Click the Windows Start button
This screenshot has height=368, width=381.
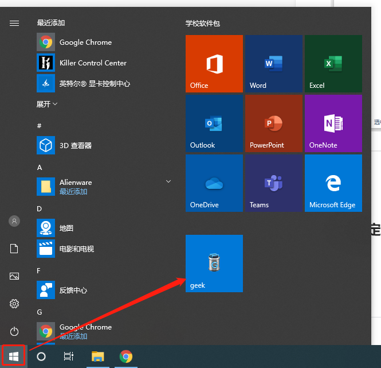14,357
